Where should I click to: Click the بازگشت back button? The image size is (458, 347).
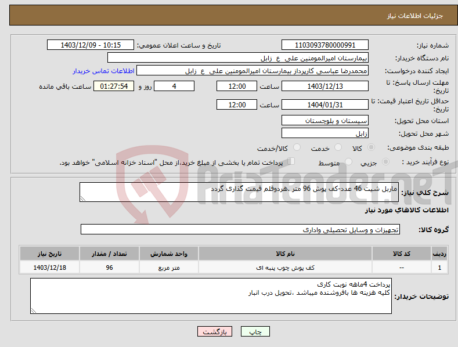(215, 331)
